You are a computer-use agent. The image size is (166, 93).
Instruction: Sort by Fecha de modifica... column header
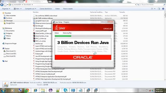pos(96,12)
